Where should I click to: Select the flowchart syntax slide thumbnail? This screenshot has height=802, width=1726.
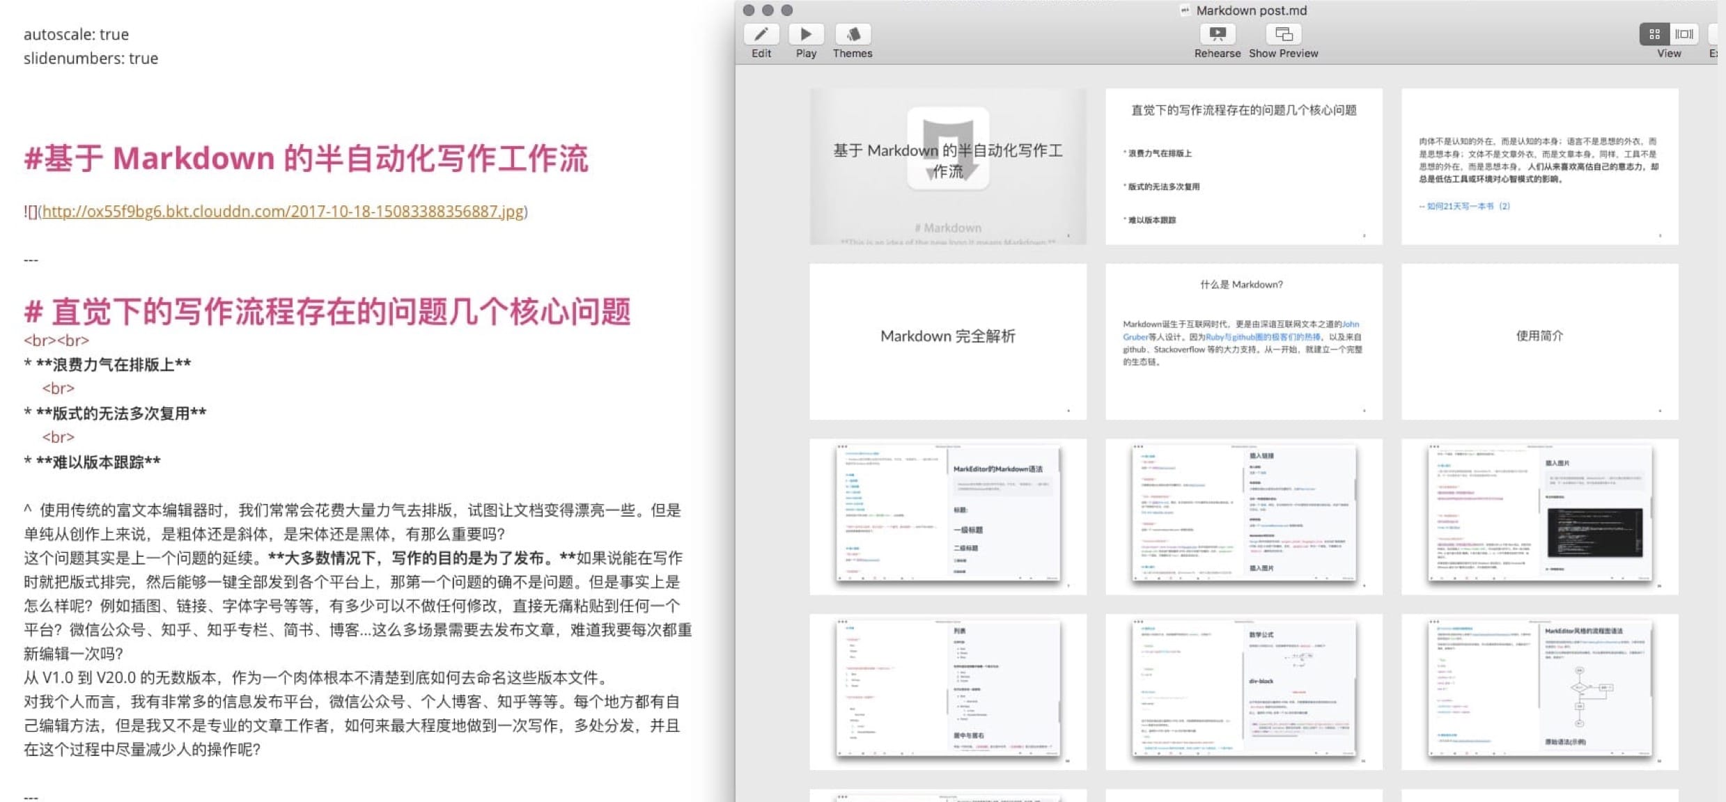click(1539, 691)
